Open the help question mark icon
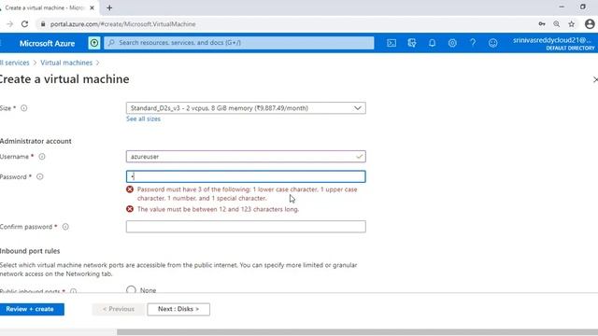 [x=473, y=43]
